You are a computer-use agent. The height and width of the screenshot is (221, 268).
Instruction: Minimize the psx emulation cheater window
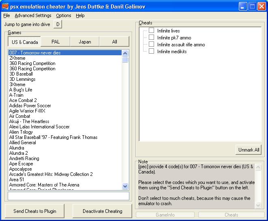tap(243, 6)
